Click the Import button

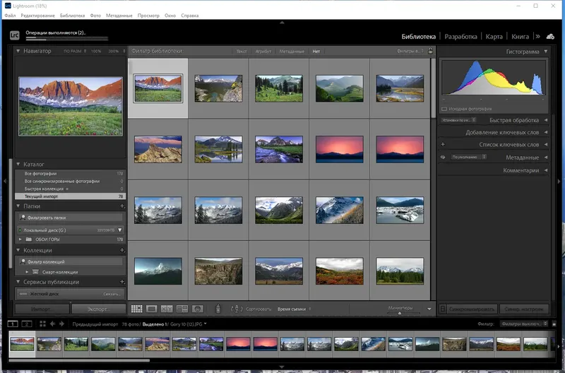(x=42, y=309)
